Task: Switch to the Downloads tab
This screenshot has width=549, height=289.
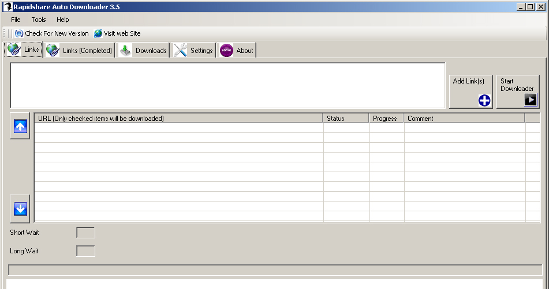Action: tap(143, 51)
